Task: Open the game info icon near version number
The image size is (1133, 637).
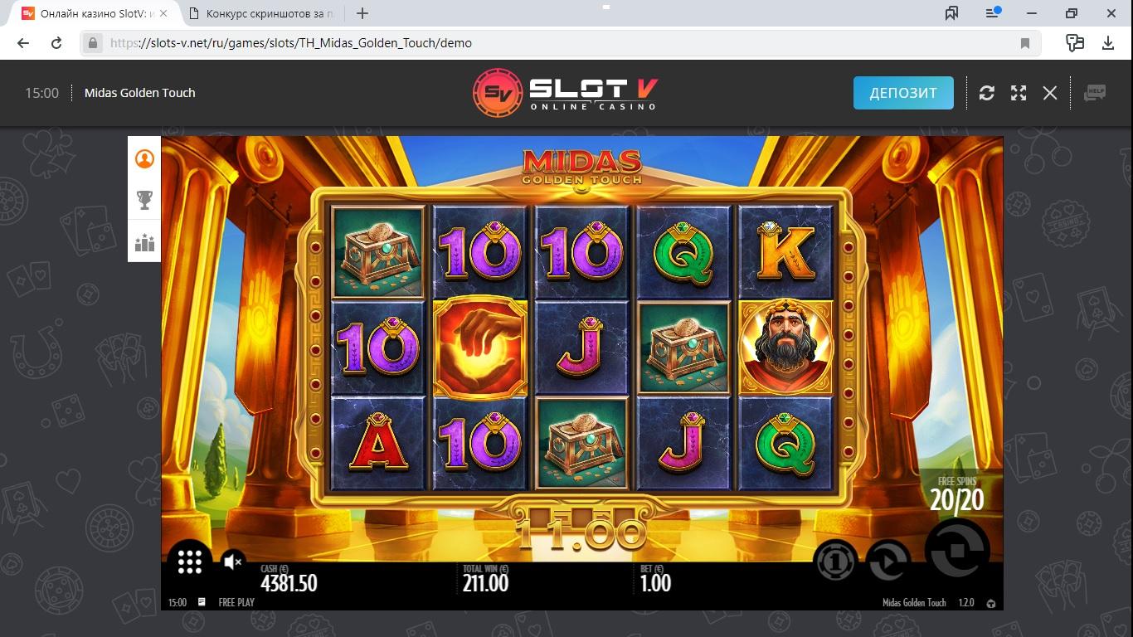Action: (x=990, y=603)
